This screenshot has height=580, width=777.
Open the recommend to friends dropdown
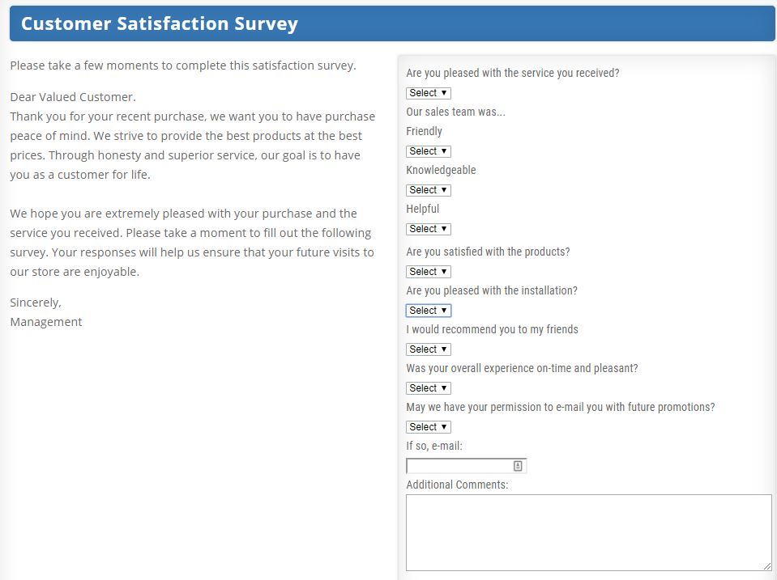428,349
